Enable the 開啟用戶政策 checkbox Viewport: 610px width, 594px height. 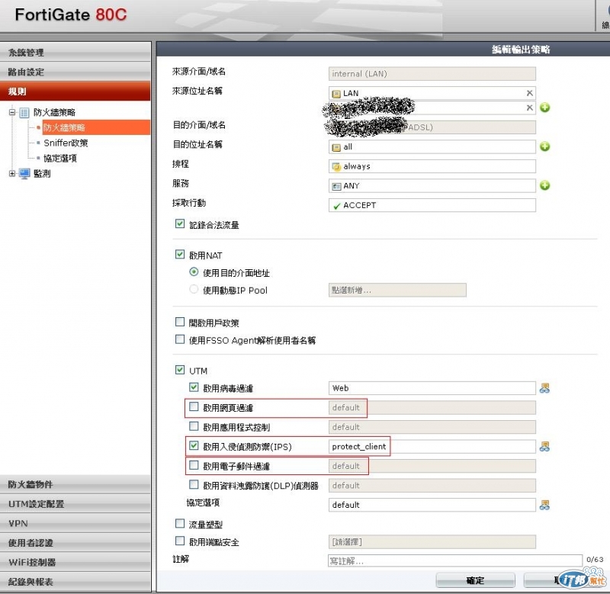(180, 322)
